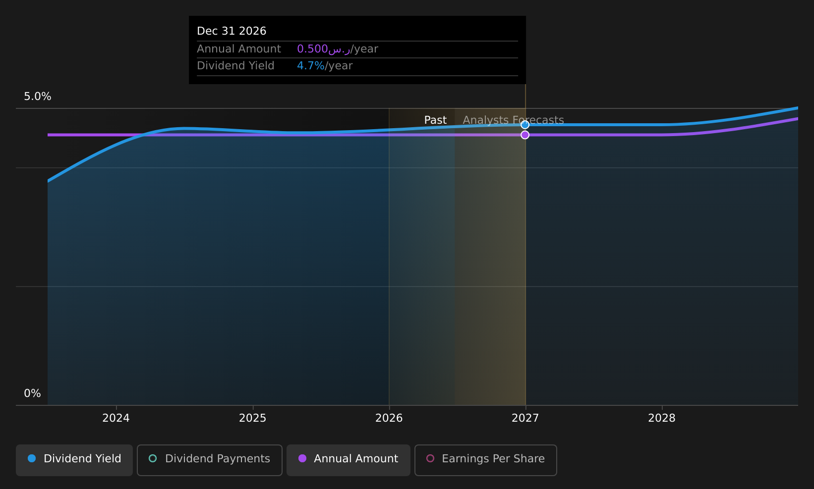The image size is (814, 489).
Task: Toggle the Dividend Payments series
Action: [x=210, y=460]
